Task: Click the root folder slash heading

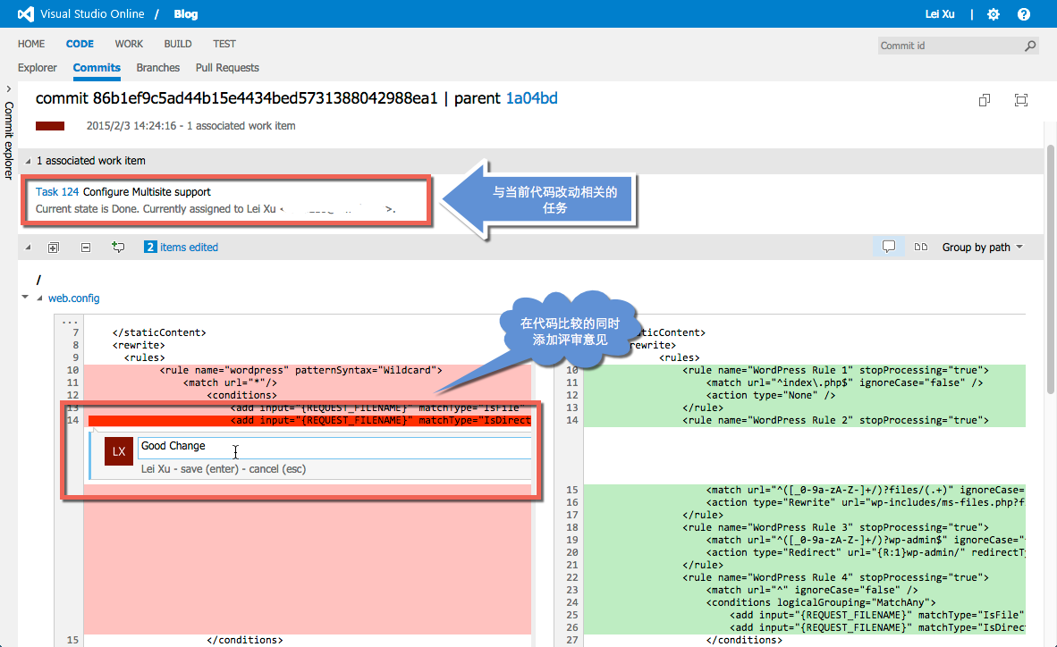Action: click(x=38, y=279)
